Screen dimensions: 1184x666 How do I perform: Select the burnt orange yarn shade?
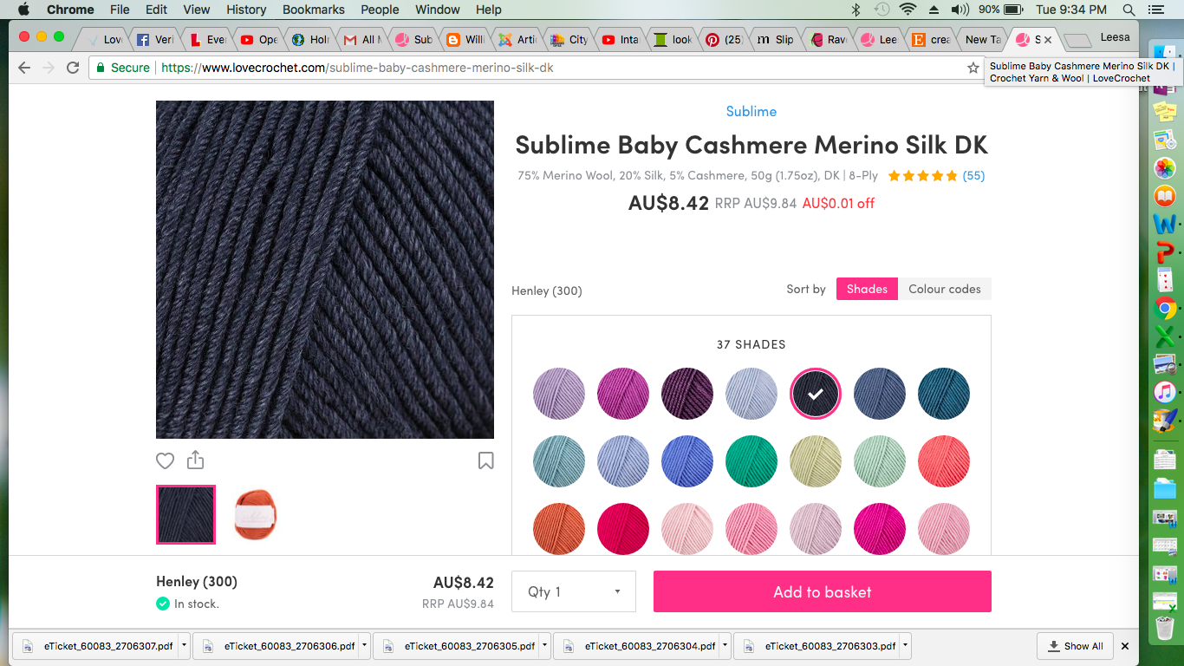[559, 529]
